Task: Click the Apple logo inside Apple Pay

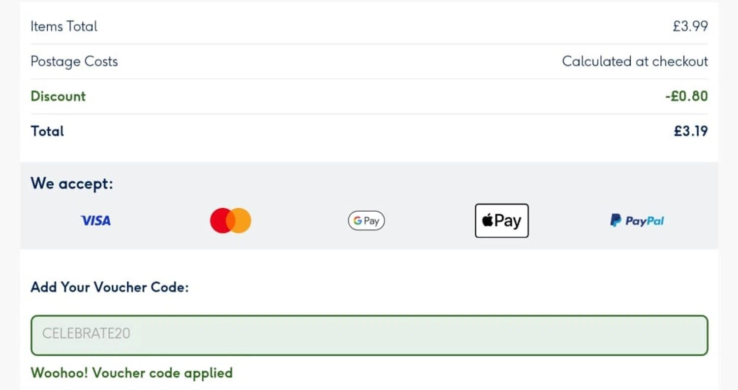Action: tap(488, 221)
